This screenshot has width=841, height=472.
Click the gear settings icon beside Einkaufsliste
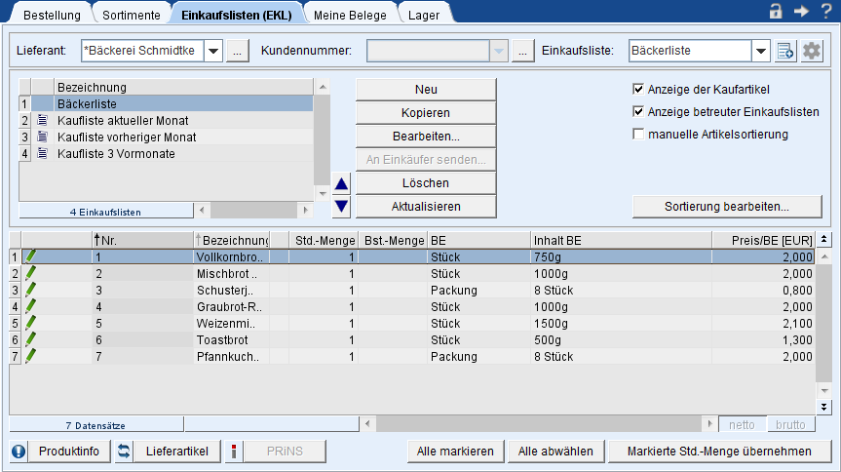(x=812, y=51)
